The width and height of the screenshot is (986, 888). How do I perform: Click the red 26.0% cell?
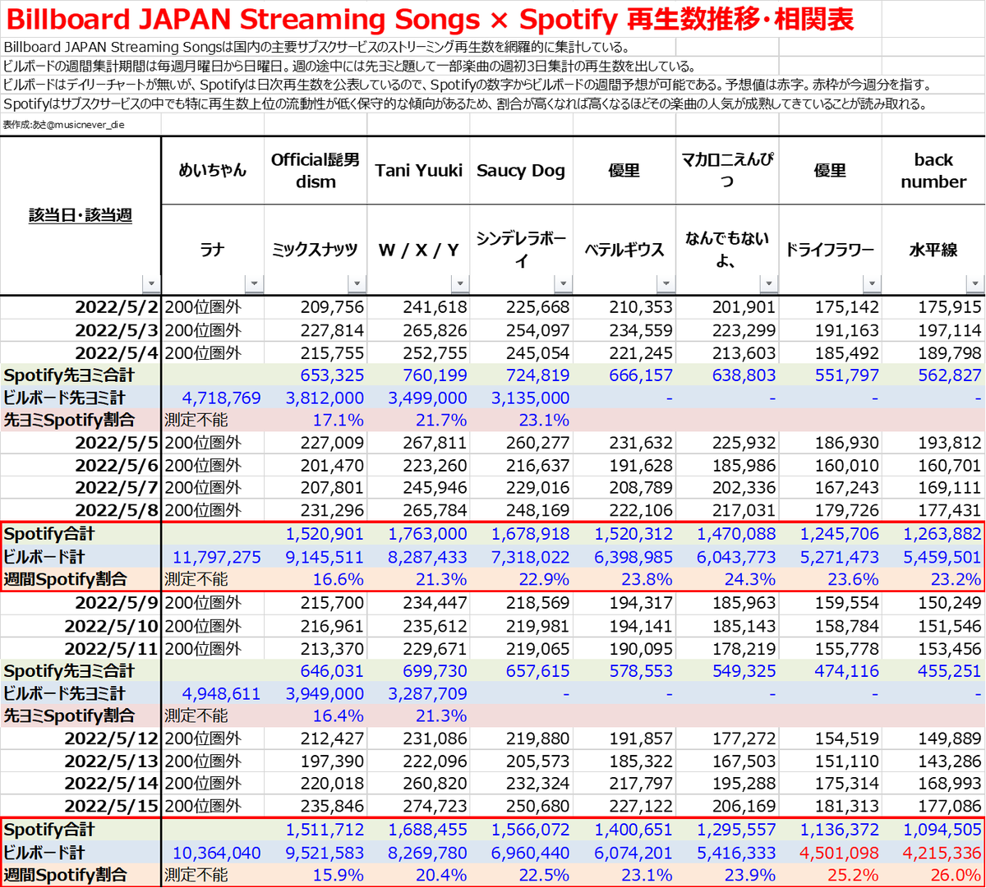[x=933, y=875]
